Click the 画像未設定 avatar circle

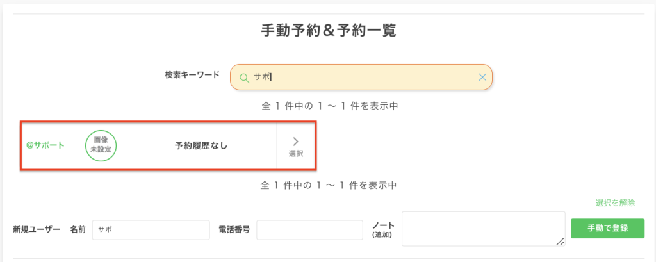(x=101, y=145)
